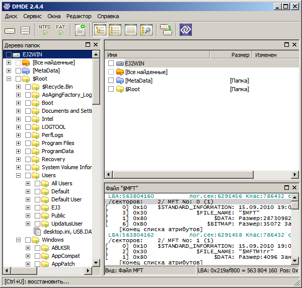
Task: Open the Редактор menu
Action: [79, 16]
